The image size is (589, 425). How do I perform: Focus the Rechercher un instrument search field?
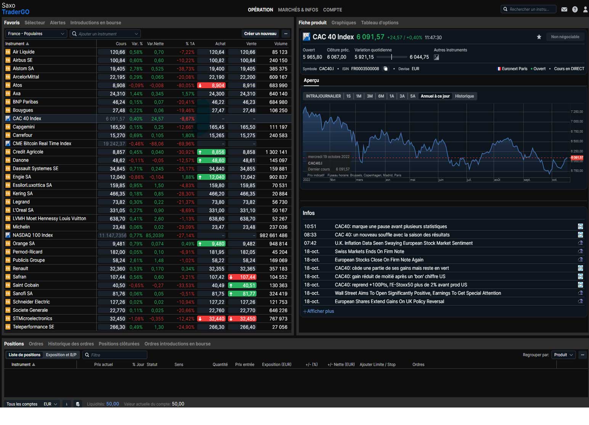coord(528,9)
